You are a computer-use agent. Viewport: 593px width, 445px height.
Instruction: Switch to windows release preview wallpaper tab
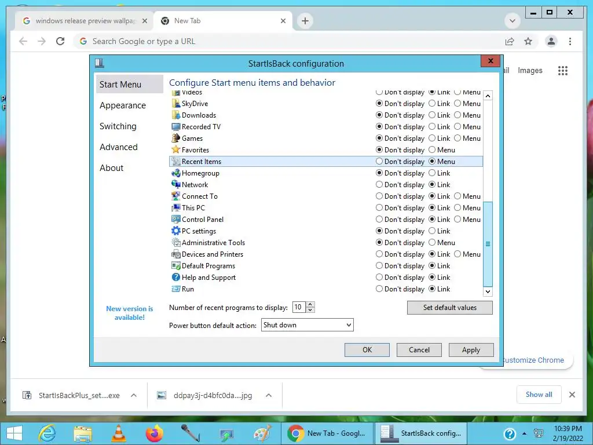point(85,21)
